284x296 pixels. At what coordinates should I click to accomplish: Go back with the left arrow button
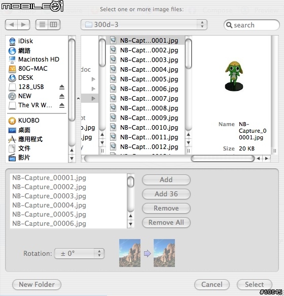click(x=12, y=25)
